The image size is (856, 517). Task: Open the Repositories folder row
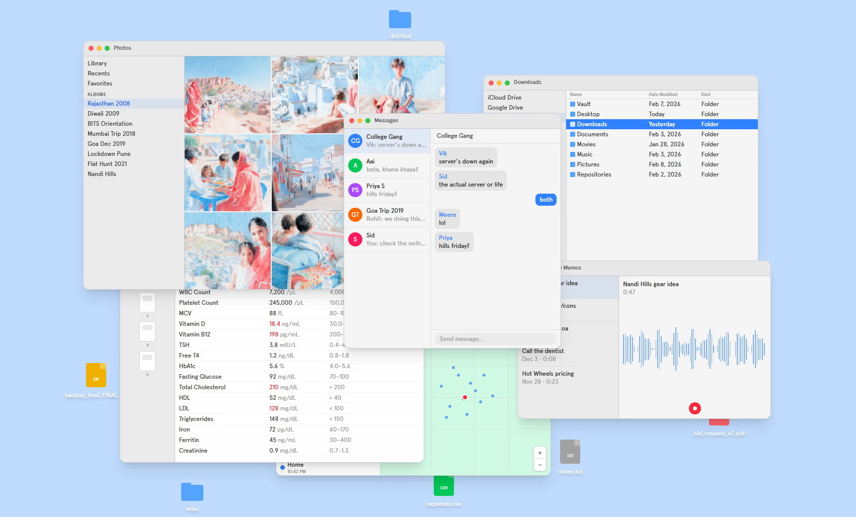coord(594,175)
